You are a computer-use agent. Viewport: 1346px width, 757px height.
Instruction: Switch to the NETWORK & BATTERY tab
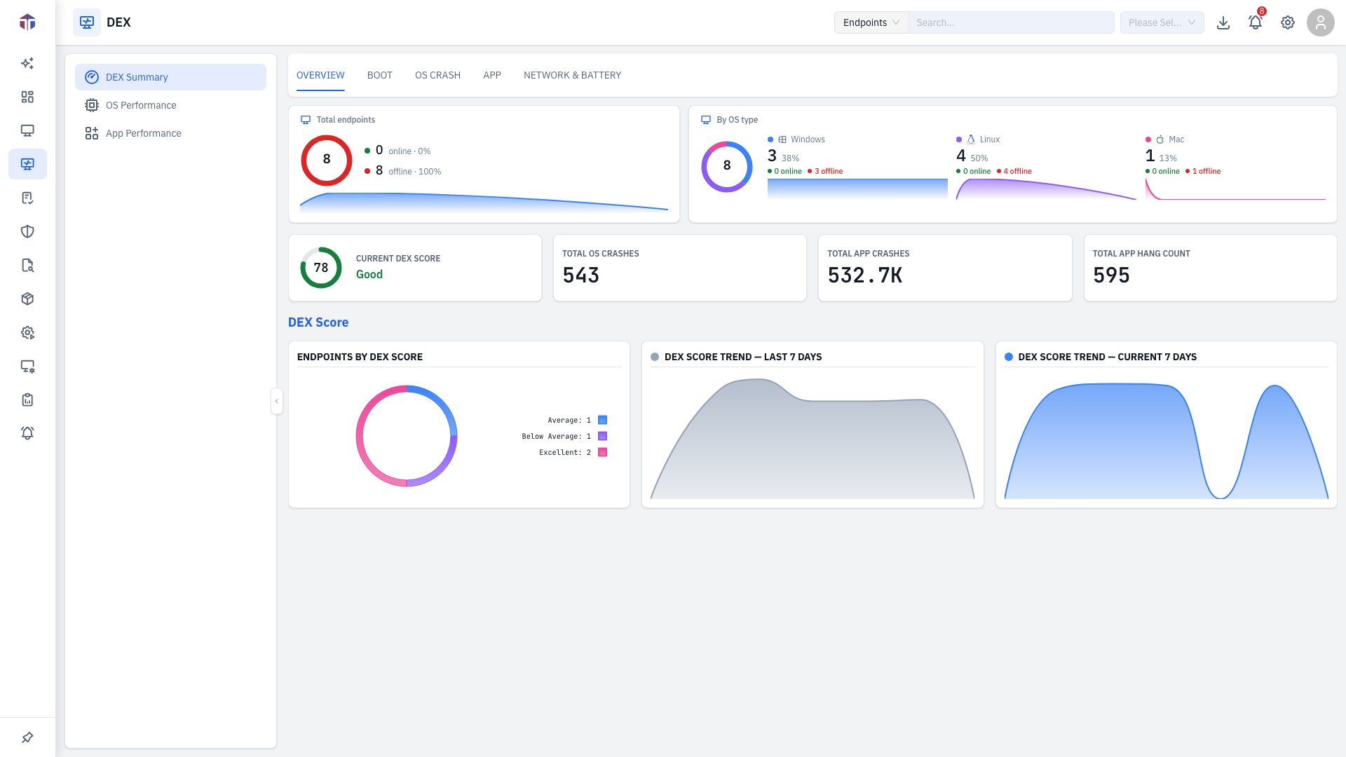[572, 75]
